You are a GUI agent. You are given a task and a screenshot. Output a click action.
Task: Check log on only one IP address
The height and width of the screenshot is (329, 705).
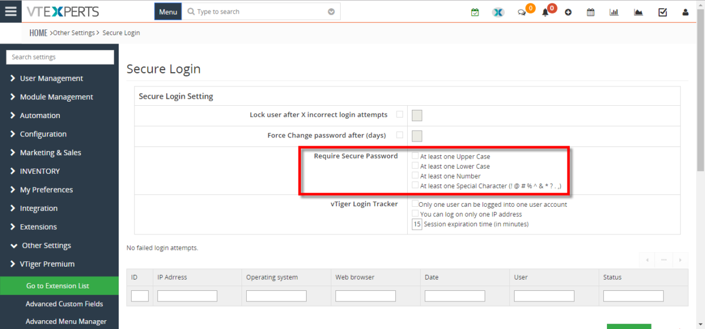[x=415, y=214]
